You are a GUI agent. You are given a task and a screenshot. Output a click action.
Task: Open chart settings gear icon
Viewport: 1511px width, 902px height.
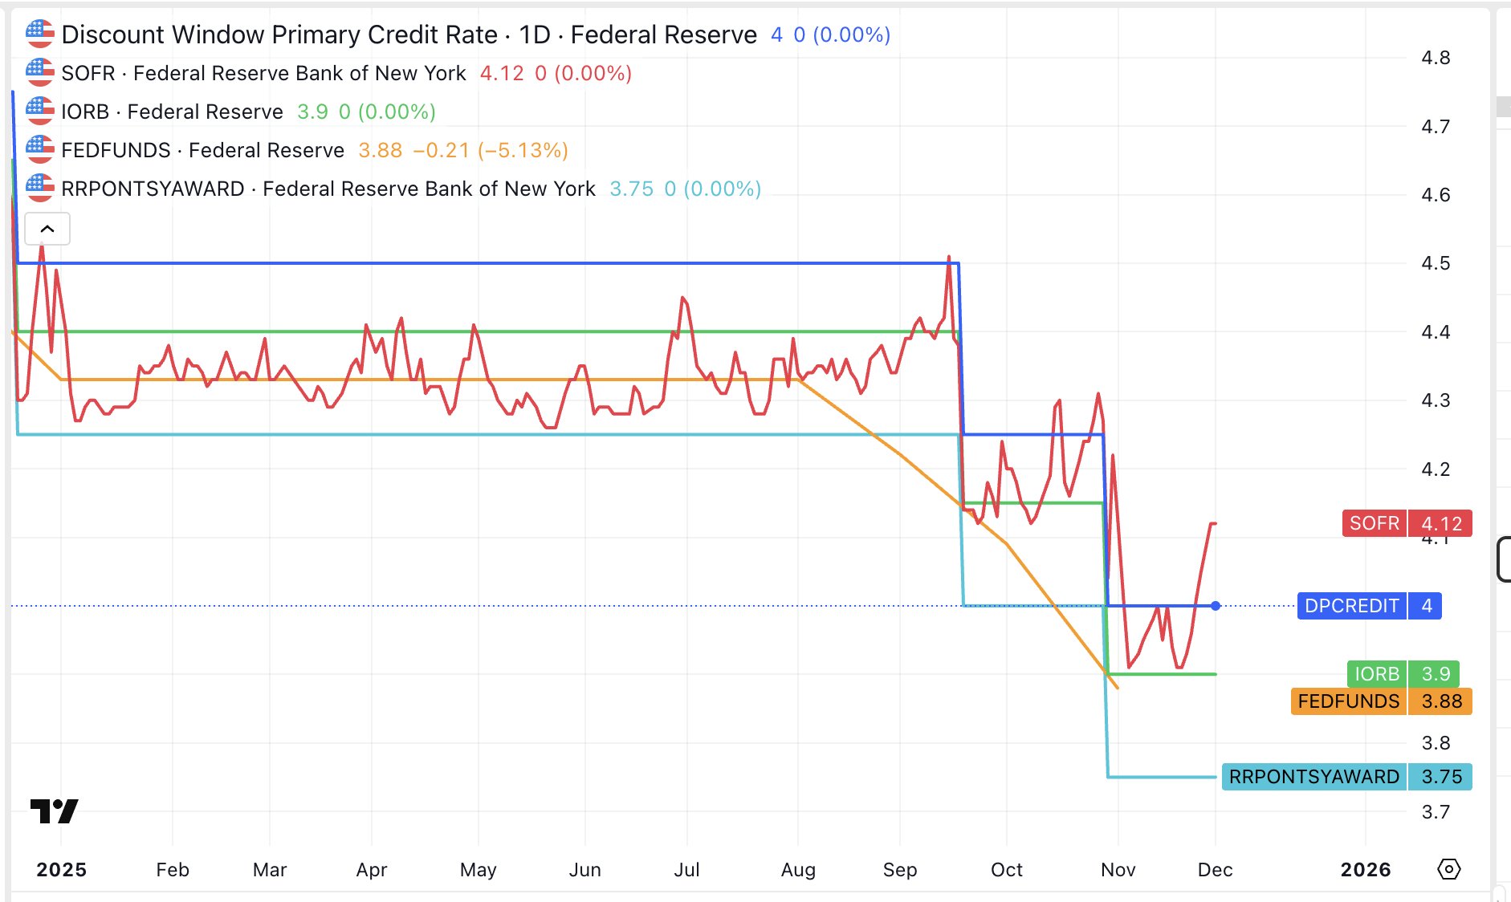pyautogui.click(x=1448, y=869)
